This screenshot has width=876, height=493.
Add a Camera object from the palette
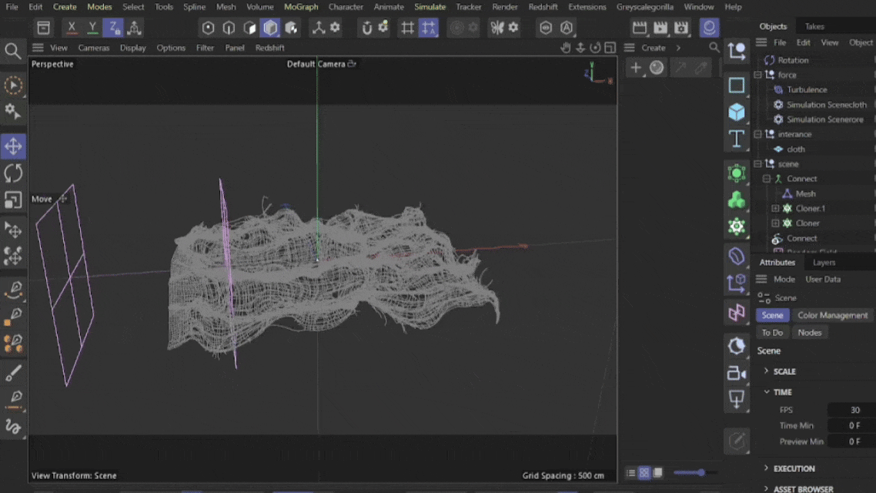737,373
